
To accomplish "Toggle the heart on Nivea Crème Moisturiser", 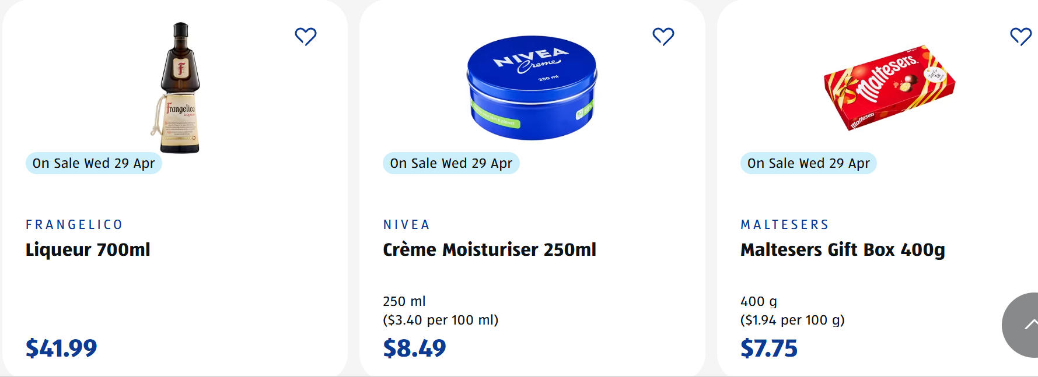I will 663,37.
